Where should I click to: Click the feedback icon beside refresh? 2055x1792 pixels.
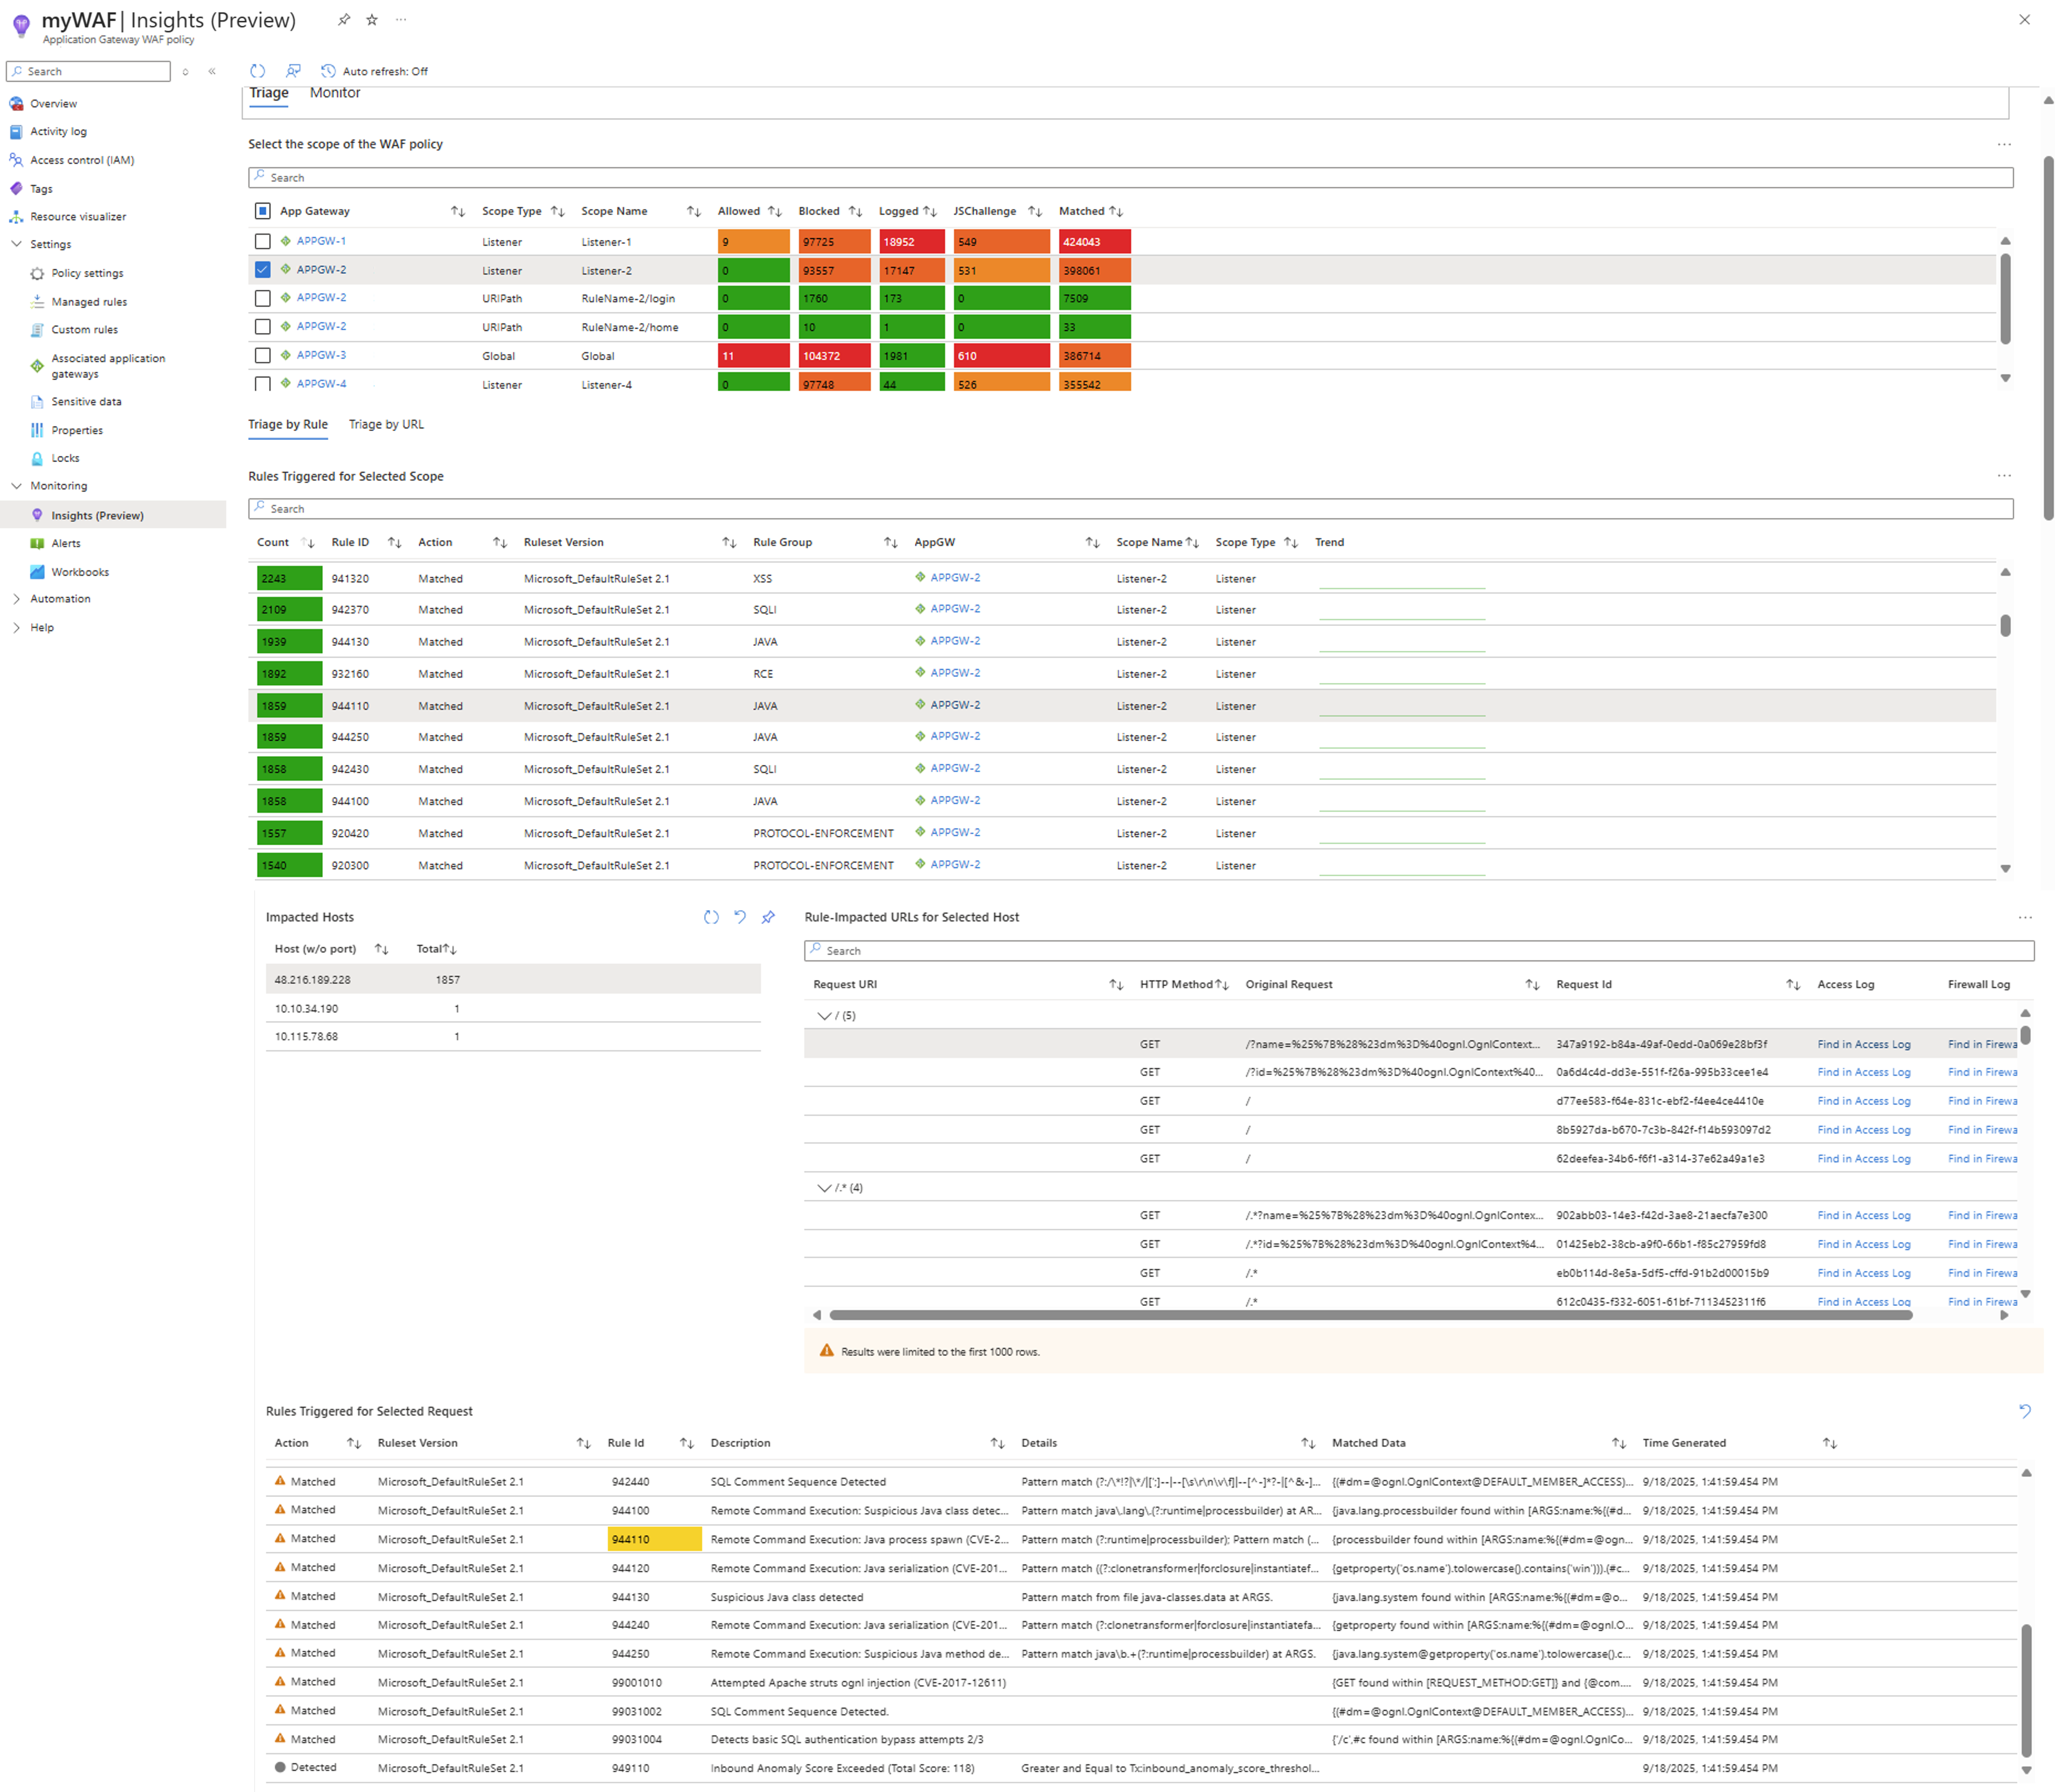(293, 71)
